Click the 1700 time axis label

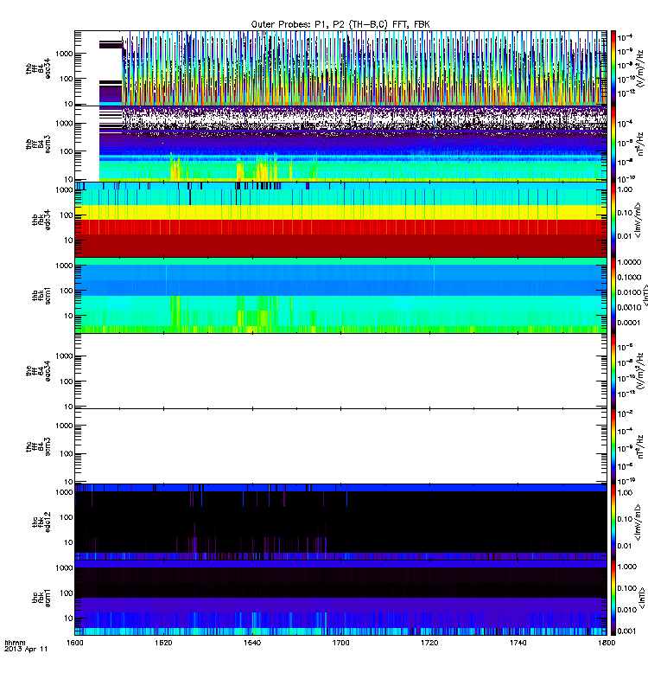click(x=340, y=643)
